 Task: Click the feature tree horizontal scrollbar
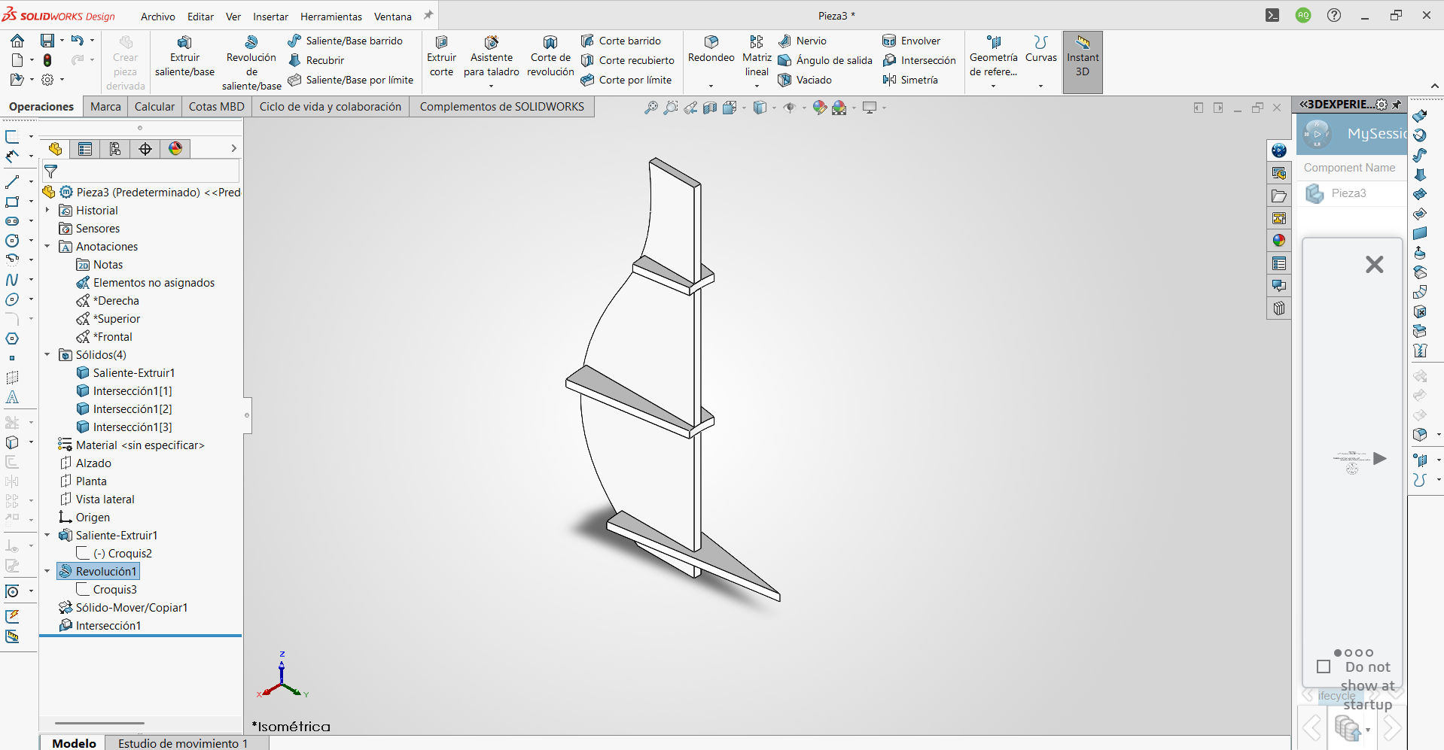pyautogui.click(x=99, y=723)
